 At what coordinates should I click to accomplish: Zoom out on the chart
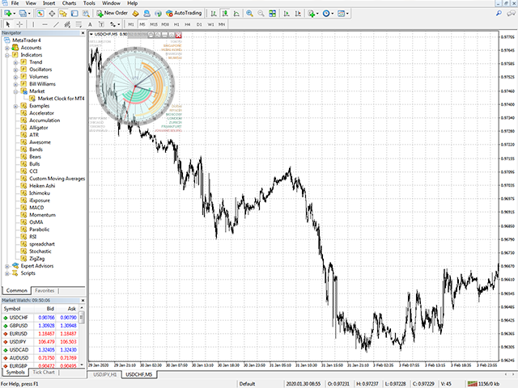coord(261,13)
